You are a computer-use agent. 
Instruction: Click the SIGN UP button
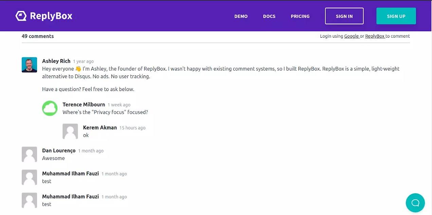coord(396,16)
